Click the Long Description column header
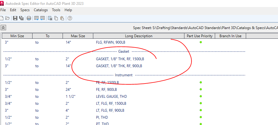The image size is (278, 125). (139, 36)
